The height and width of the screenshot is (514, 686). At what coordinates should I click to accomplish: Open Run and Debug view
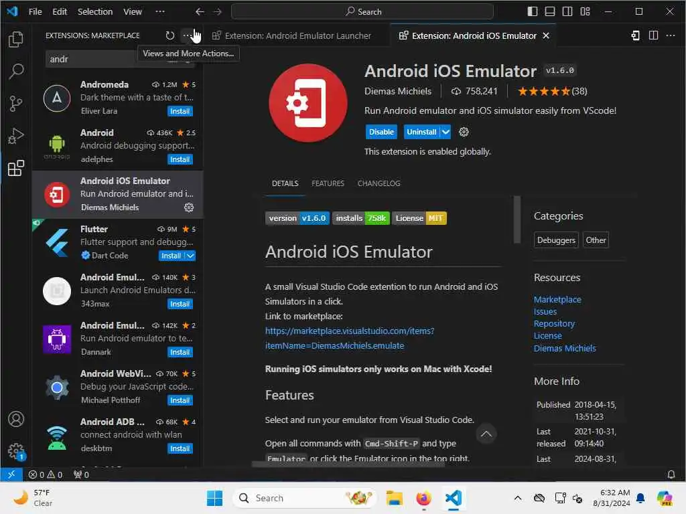(x=16, y=136)
